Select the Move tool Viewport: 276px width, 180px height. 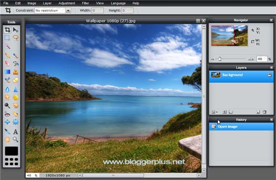[15, 30]
